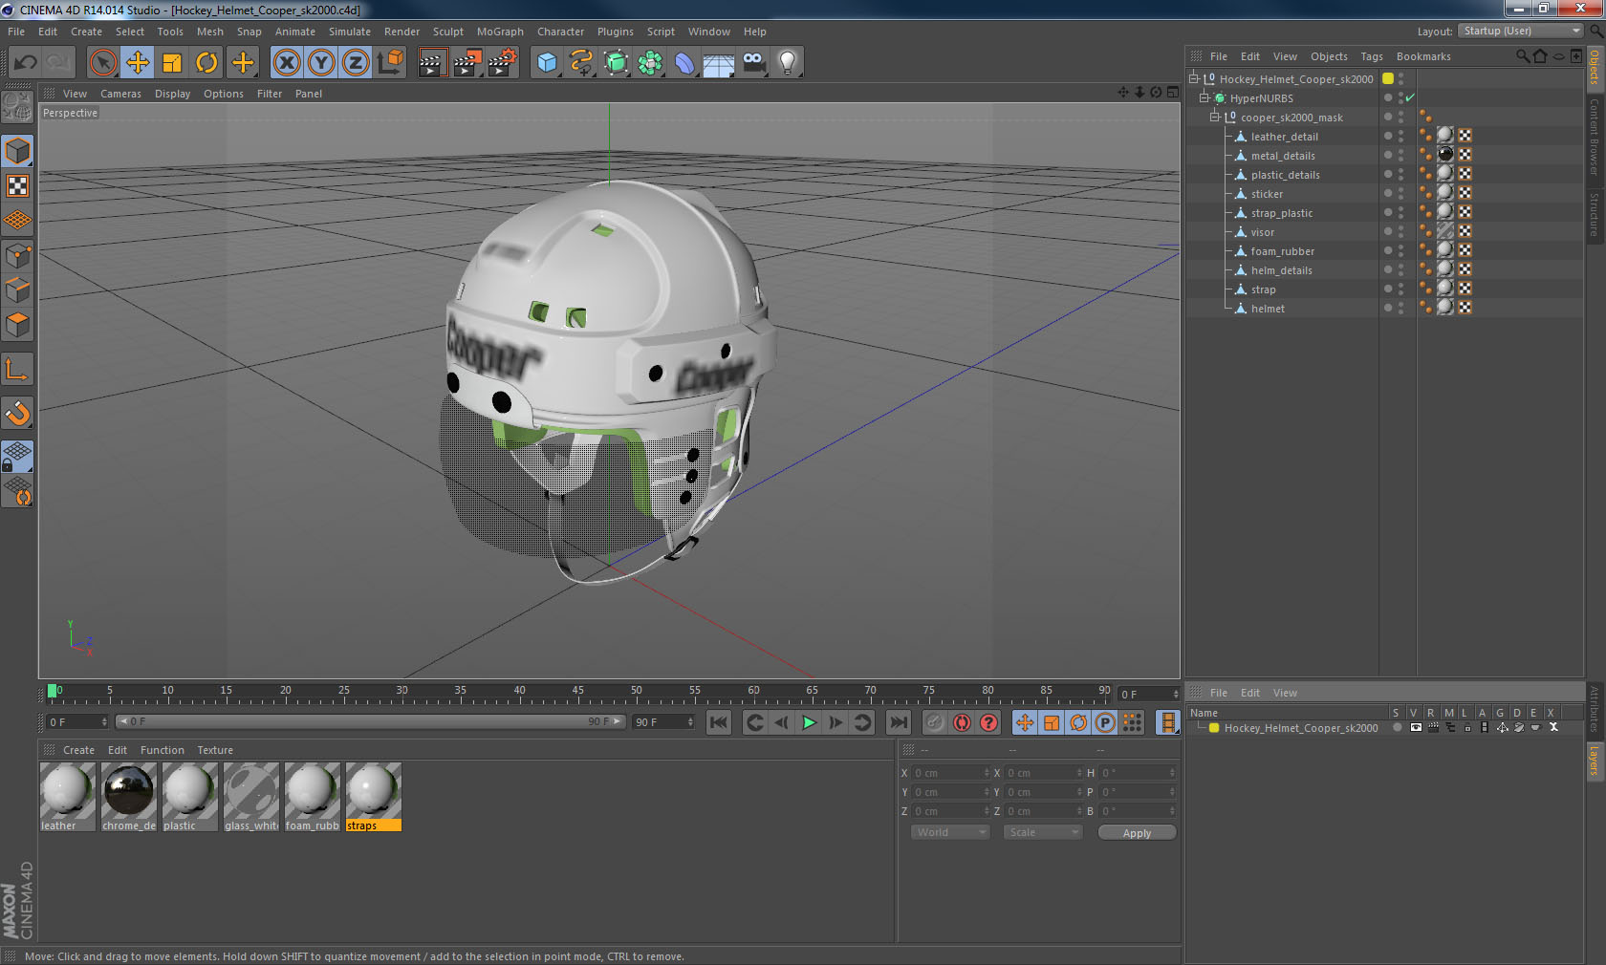The height and width of the screenshot is (965, 1606).
Task: Switch the coordinate system icon
Action: [390, 63]
